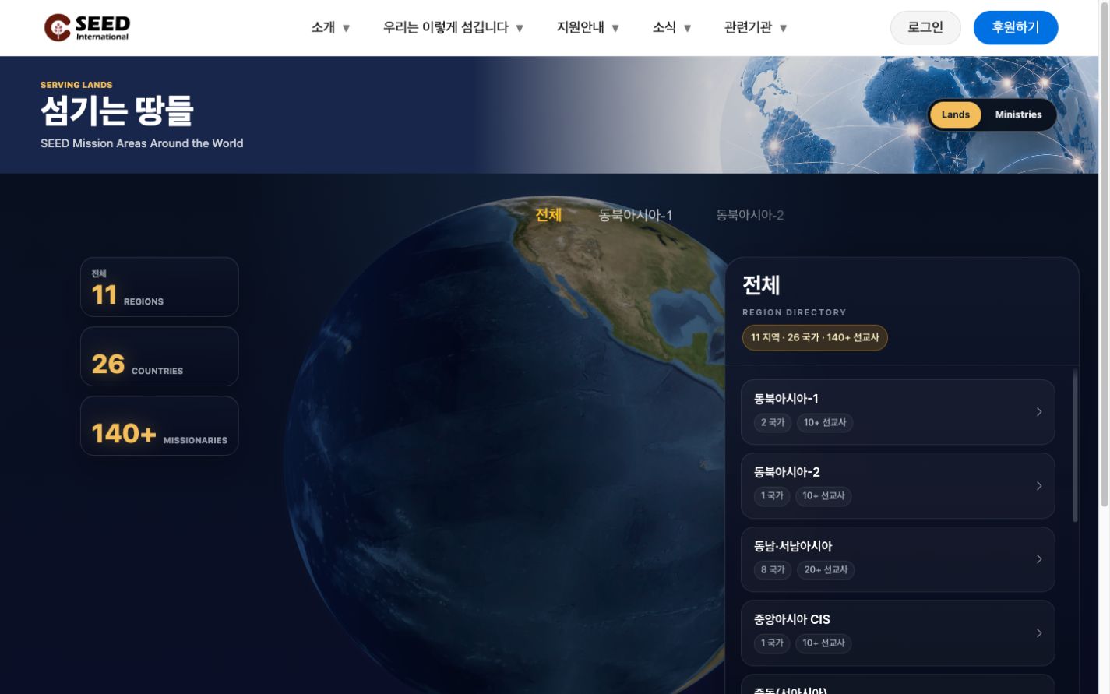Select 동남·서남아시아 in the region directory
This screenshot has width=1110, height=694.
coord(897,559)
